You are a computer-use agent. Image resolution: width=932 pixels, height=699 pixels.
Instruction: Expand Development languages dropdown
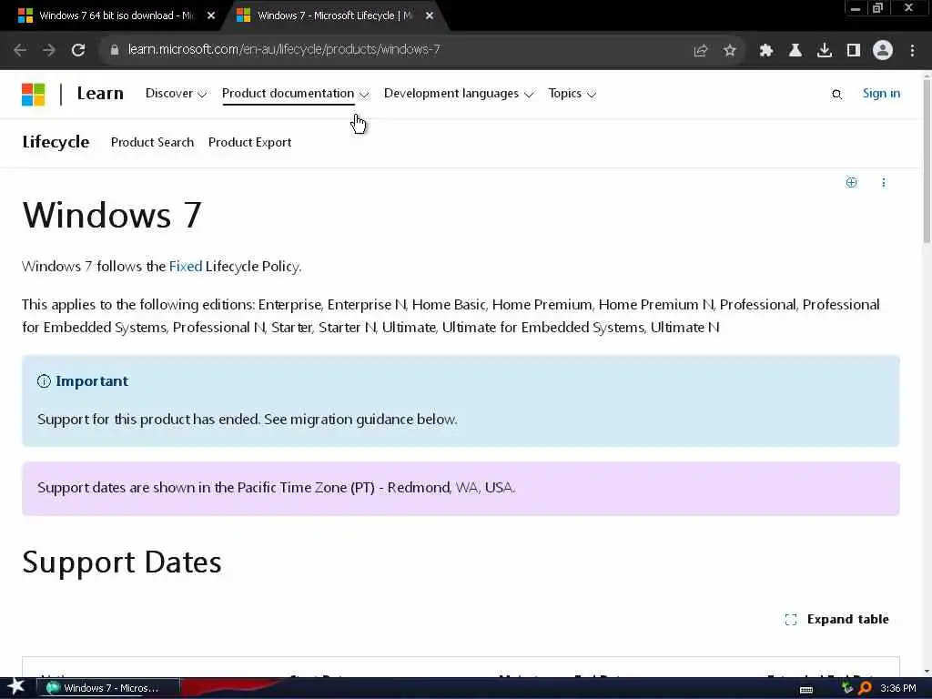point(459,94)
